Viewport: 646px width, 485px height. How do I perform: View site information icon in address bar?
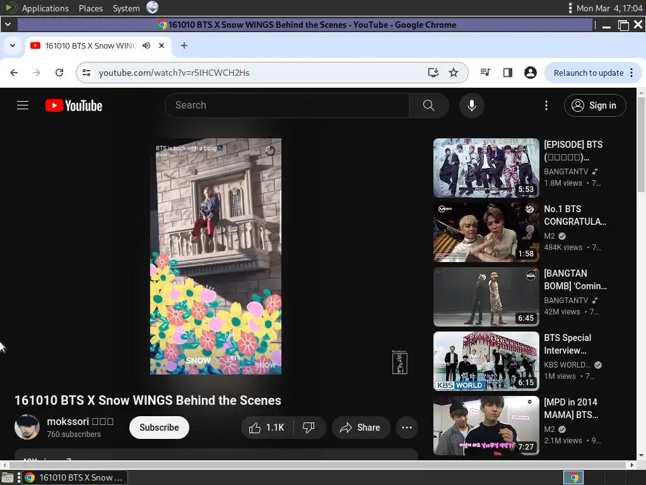pos(86,73)
